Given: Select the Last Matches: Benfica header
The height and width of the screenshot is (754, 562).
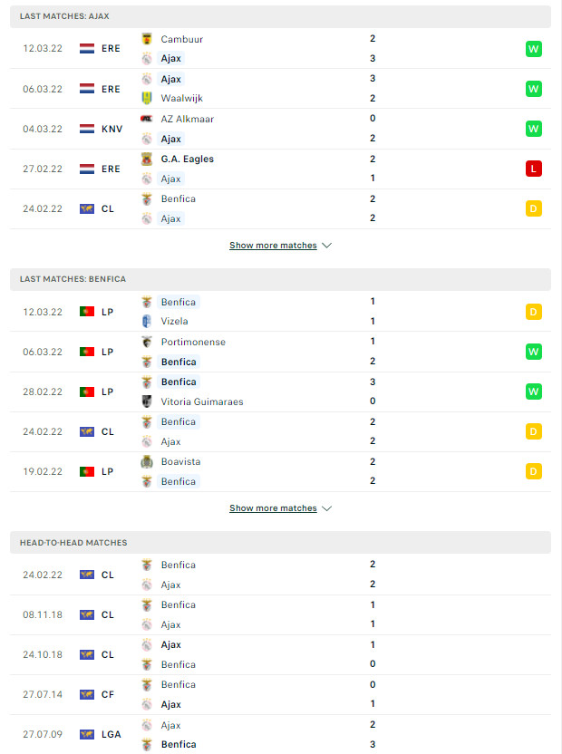Looking at the screenshot, I should point(280,279).
